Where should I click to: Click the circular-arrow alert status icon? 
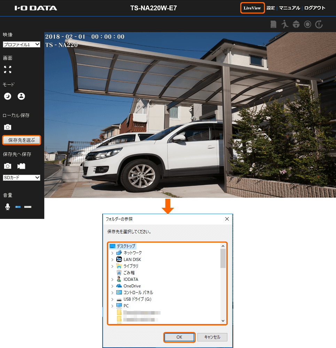tap(319, 24)
